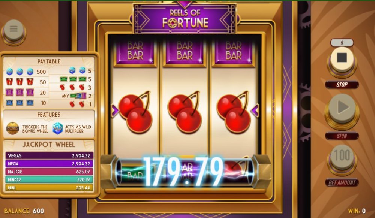Click the right purple payline arrow
The height and width of the screenshot is (218, 375).
(255, 110)
